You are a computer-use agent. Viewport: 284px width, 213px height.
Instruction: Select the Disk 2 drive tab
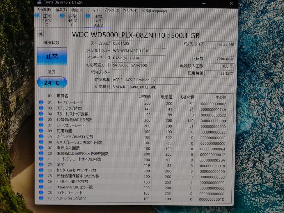click(x=98, y=21)
